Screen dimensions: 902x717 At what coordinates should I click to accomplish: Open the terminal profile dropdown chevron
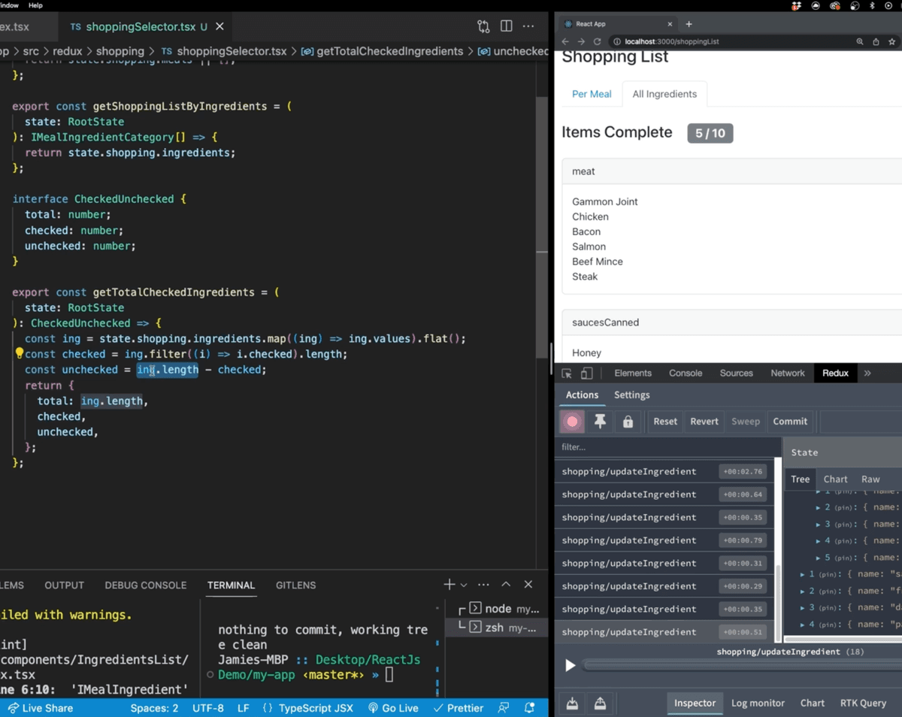click(464, 584)
